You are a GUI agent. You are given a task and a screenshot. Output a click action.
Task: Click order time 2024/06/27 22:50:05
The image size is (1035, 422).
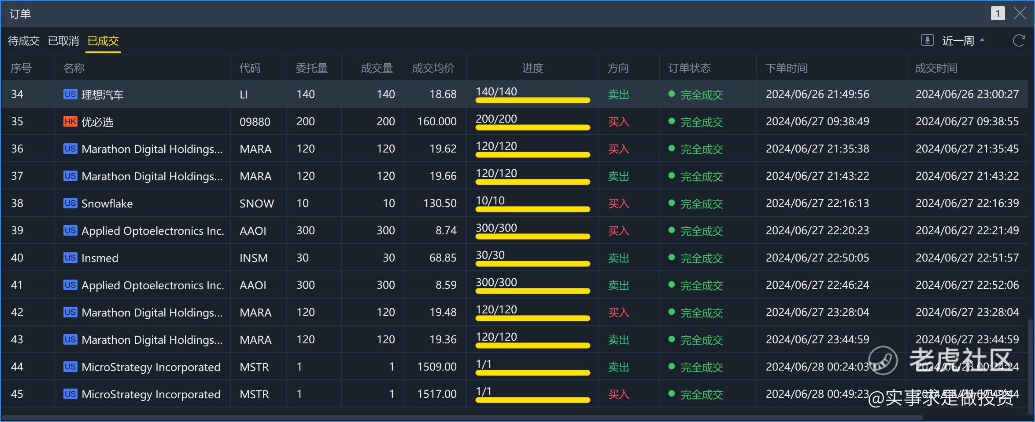coord(817,258)
